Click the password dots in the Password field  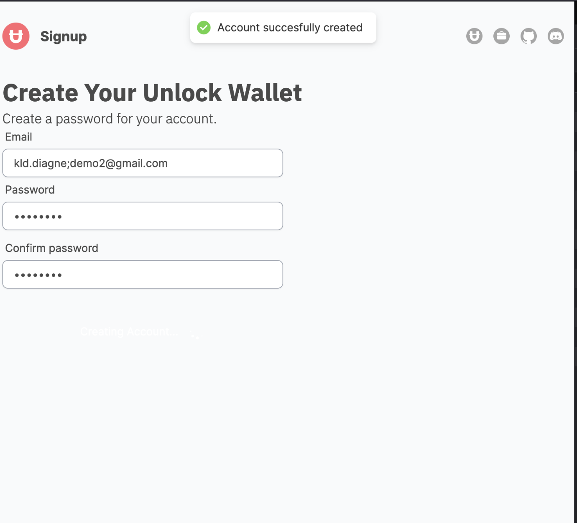[38, 216]
